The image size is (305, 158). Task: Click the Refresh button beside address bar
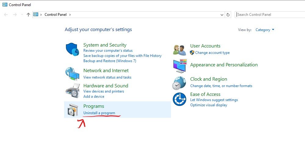pos(228,15)
